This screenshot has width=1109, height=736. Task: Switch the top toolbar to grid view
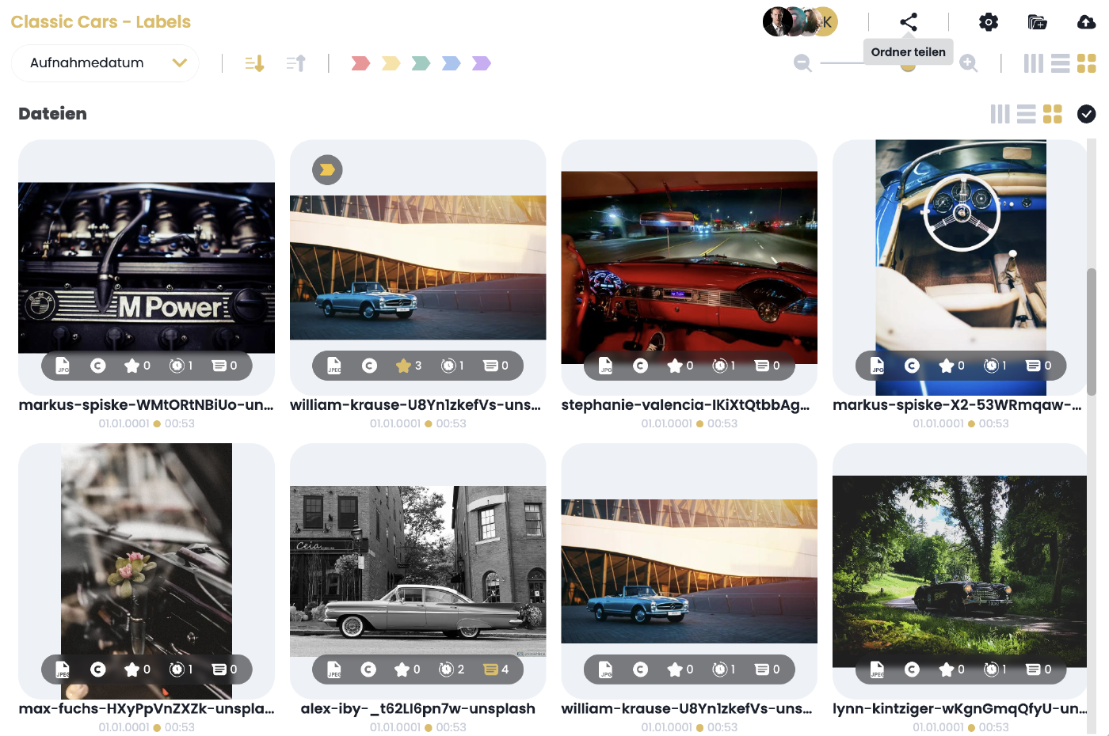pos(1086,63)
